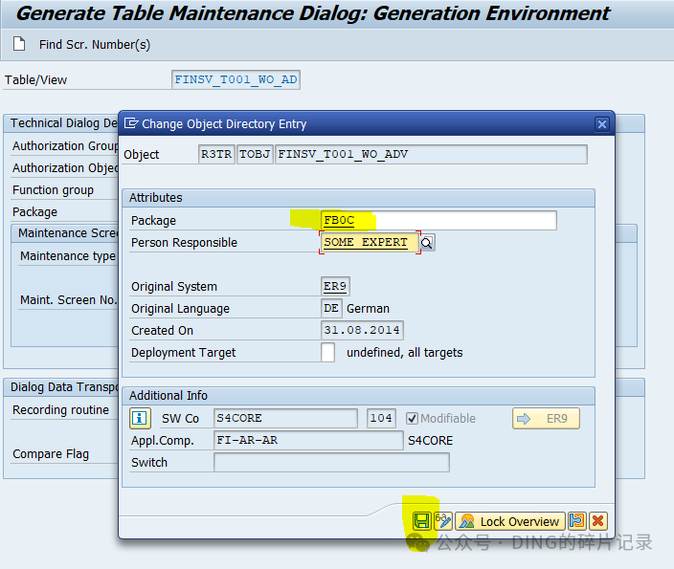Click object type field TOBJ
674x569 pixels.
[255, 154]
